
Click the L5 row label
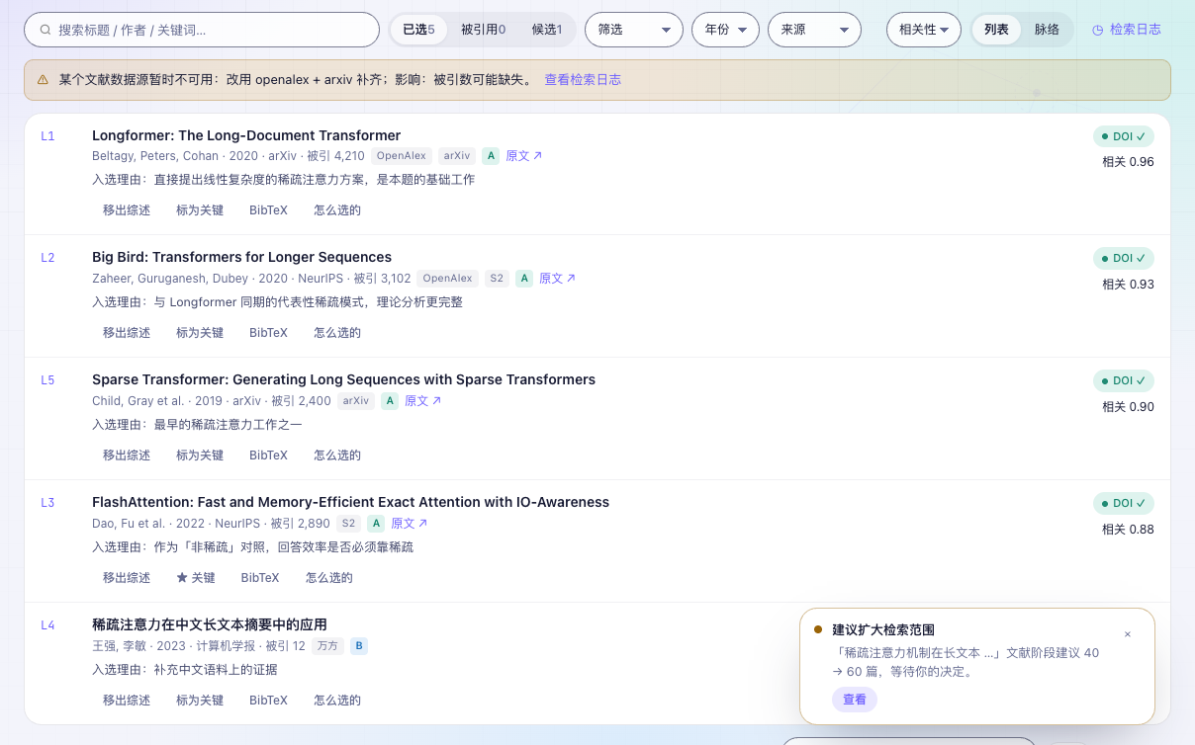coord(47,380)
